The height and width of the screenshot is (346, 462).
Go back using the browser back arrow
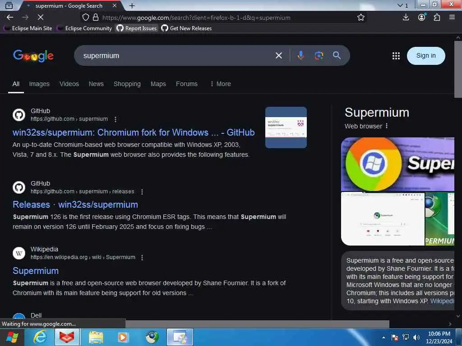10,18
